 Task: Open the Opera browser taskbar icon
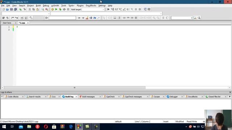point(46,127)
